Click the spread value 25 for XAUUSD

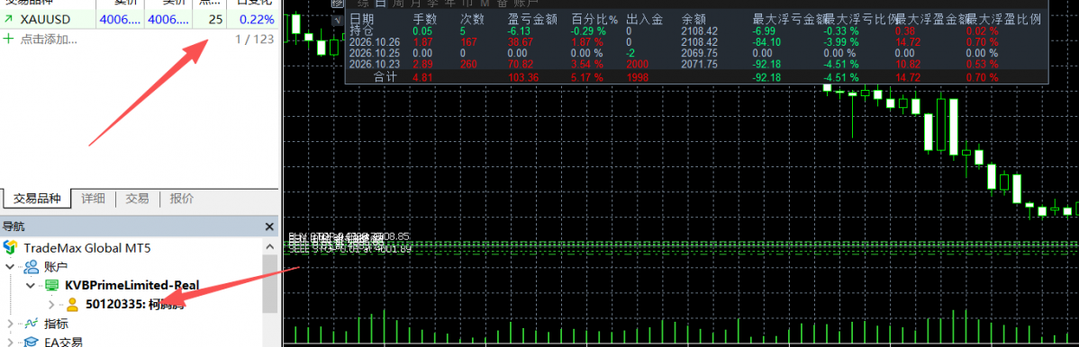[x=215, y=19]
